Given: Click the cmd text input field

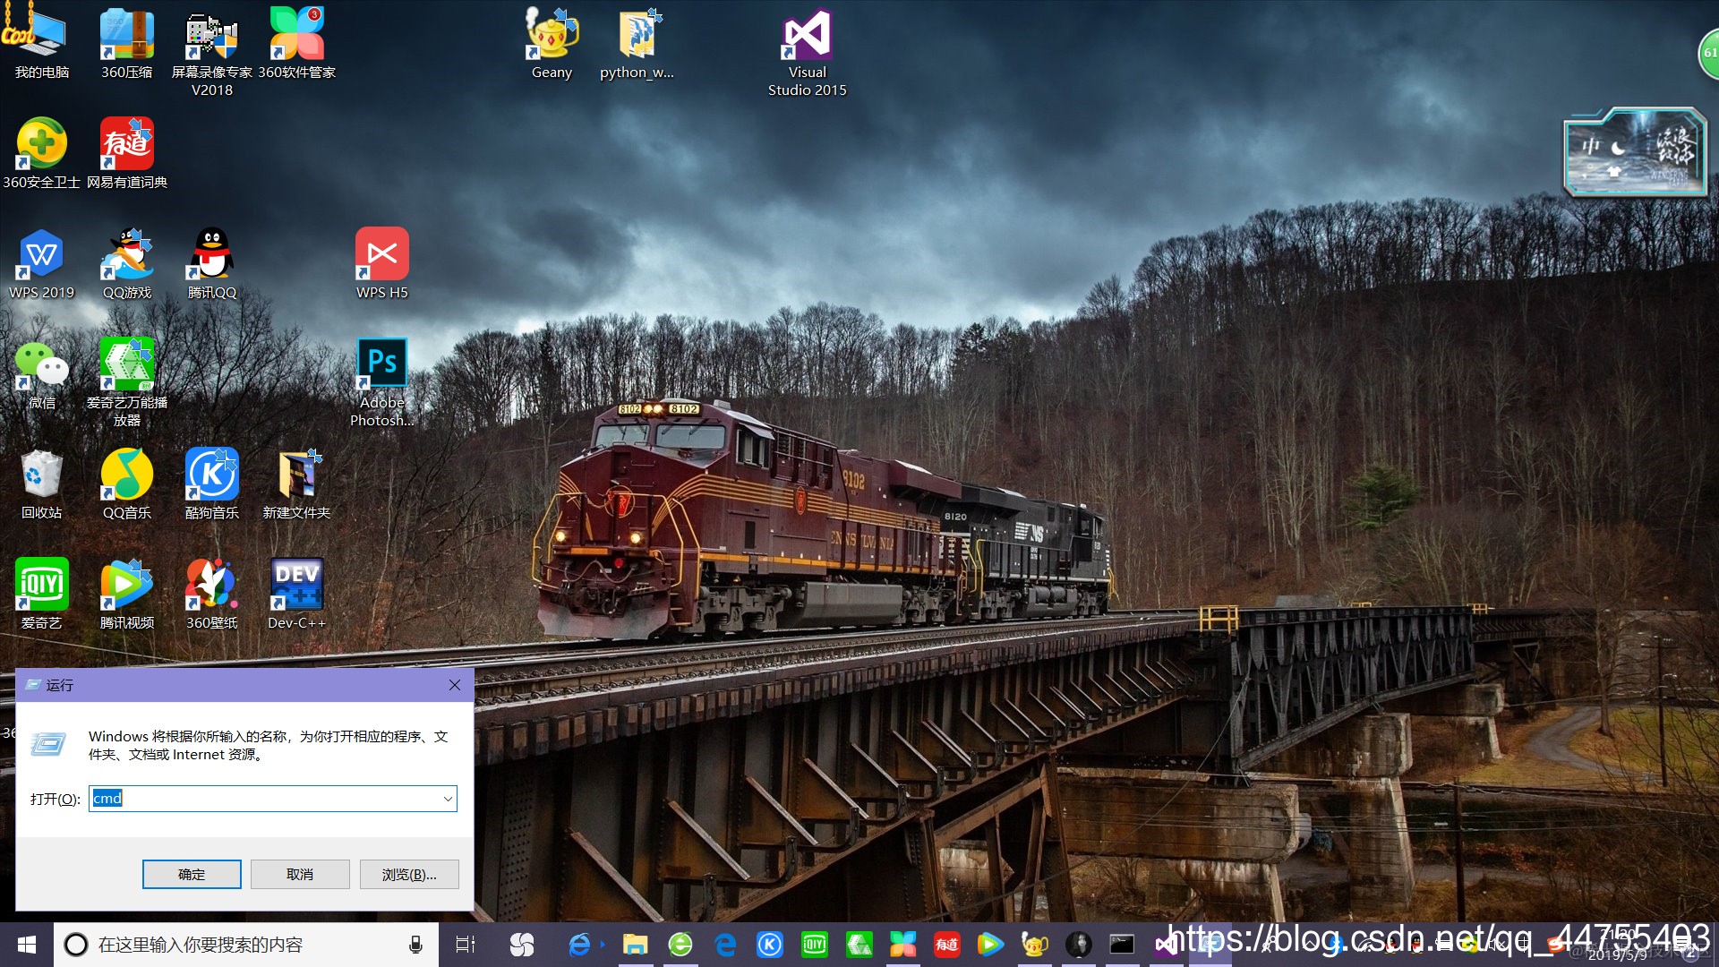Looking at the screenshot, I should (x=269, y=799).
